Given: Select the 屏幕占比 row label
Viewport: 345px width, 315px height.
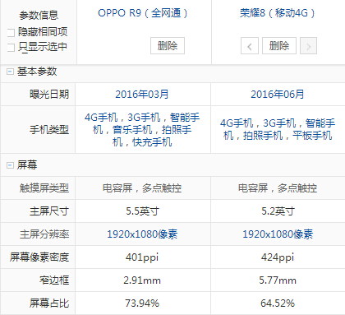Looking at the screenshot, I should [x=49, y=303].
